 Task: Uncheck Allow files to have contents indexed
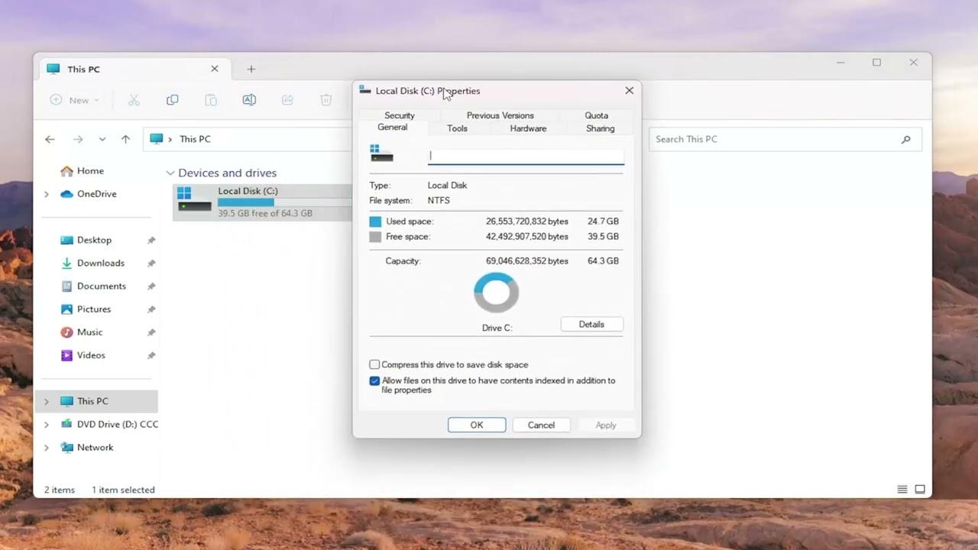pyautogui.click(x=374, y=380)
